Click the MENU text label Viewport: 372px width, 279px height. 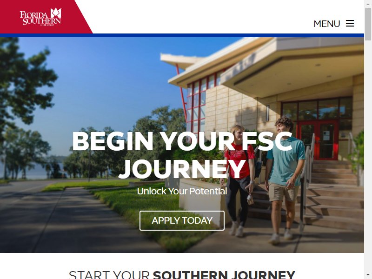[327, 24]
